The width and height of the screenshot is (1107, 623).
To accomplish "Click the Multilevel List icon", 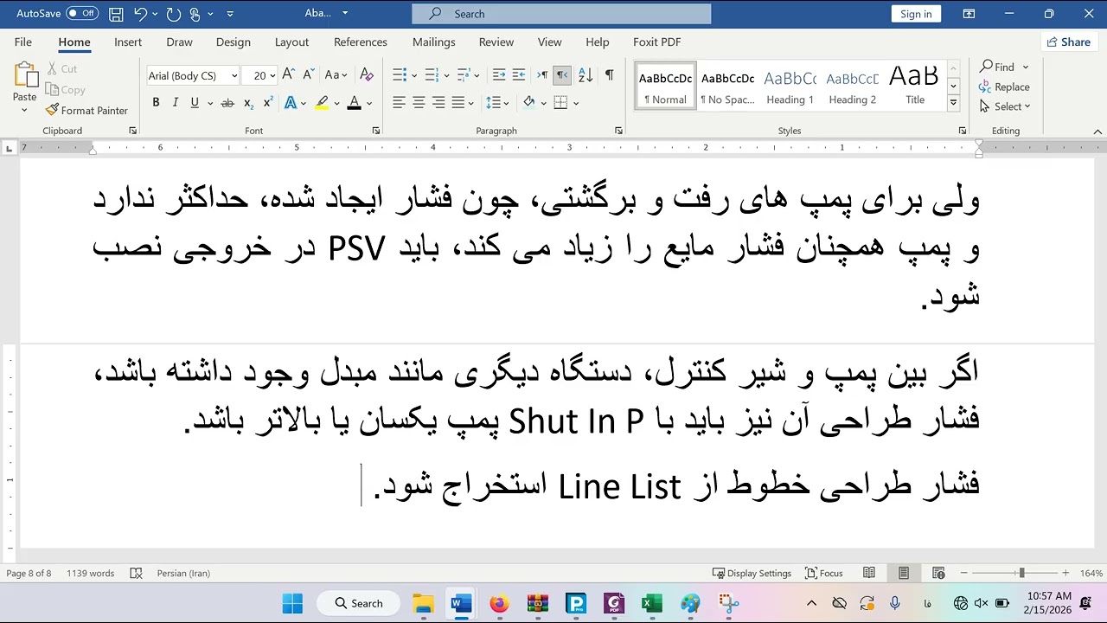I will 464,75.
